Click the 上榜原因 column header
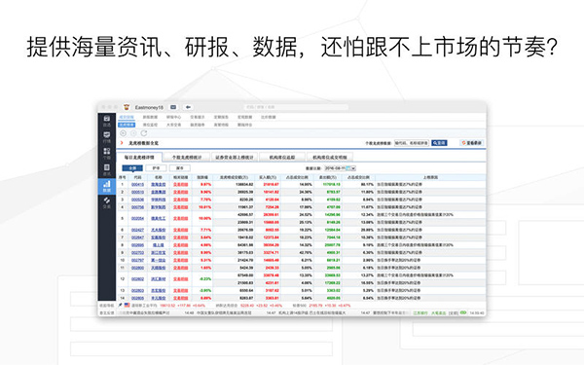The width and height of the screenshot is (584, 365). pos(430,177)
